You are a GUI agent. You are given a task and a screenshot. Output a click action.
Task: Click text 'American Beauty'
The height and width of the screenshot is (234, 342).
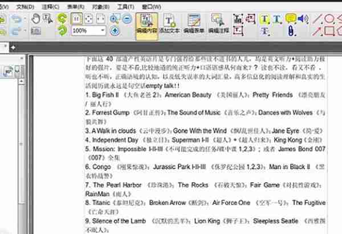(188, 95)
